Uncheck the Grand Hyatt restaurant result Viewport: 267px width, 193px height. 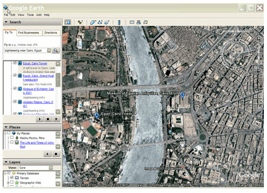pos(15,75)
